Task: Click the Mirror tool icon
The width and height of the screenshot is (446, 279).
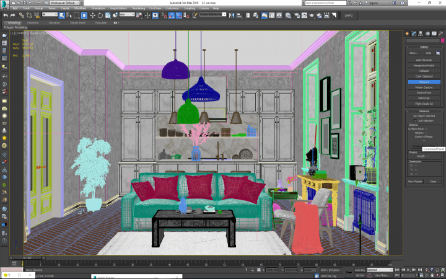Action: (232, 15)
